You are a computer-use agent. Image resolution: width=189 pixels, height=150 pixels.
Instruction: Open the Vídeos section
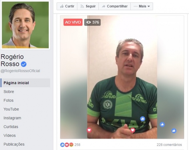[9, 136]
